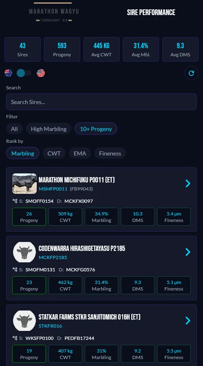Select the High Marbling filter

[49, 129]
